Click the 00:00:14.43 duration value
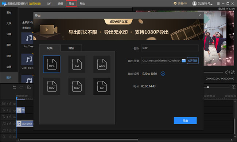This screenshot has width=237, height=142. click(148, 86)
